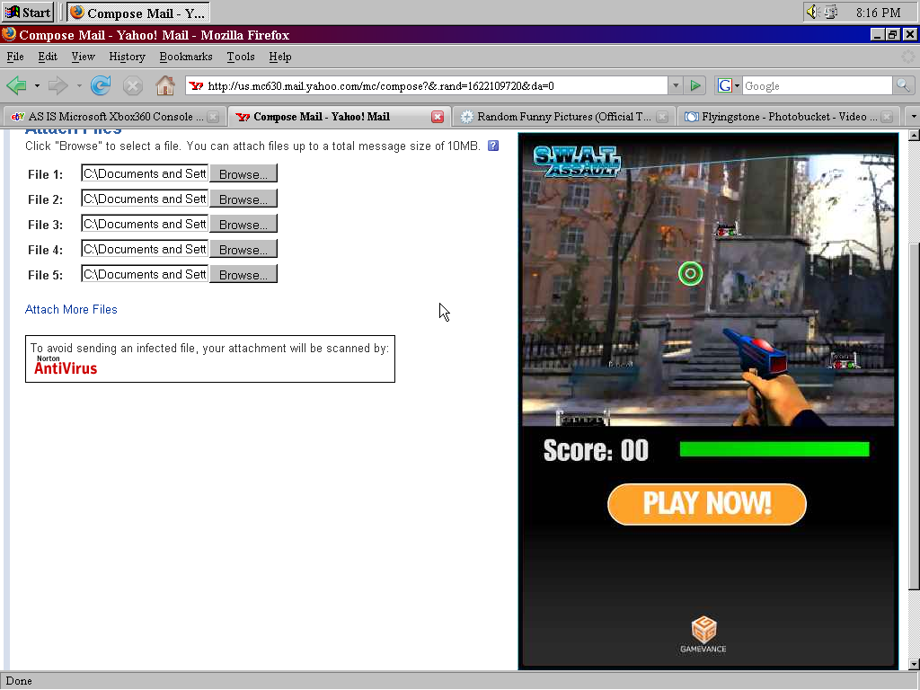
Task: Click the page scrollbar up arrow
Action: point(914,136)
